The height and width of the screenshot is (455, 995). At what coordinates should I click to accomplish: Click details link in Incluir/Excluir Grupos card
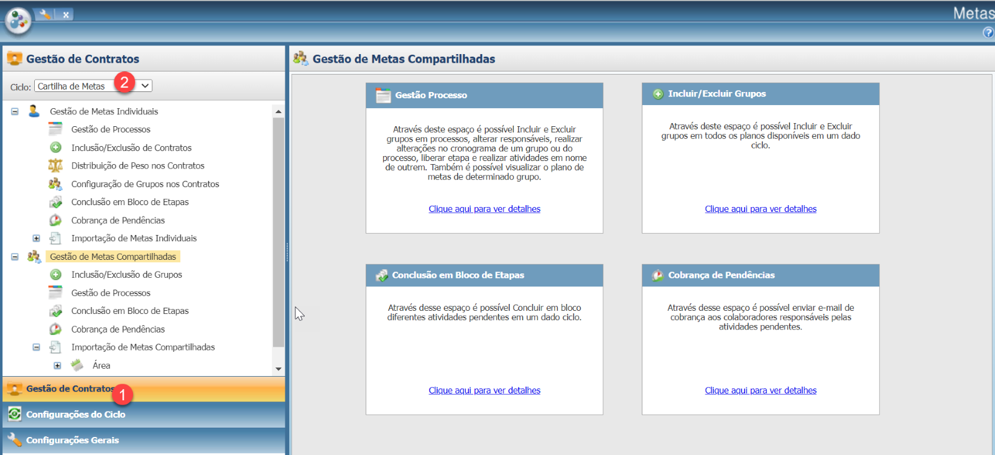click(x=761, y=209)
